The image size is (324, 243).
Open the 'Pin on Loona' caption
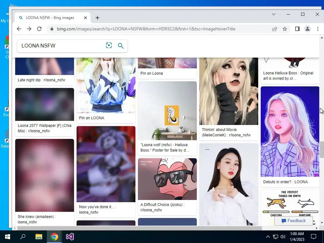pos(152,73)
